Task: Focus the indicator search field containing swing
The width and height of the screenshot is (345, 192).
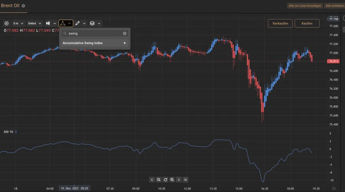Action: [x=95, y=33]
